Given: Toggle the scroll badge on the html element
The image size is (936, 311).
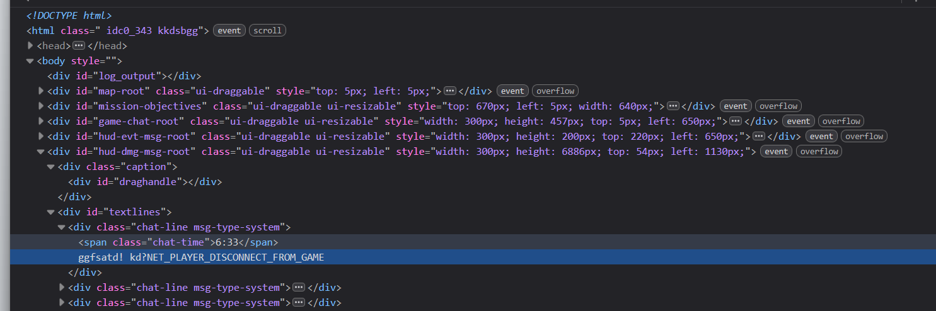Looking at the screenshot, I should click(x=267, y=30).
